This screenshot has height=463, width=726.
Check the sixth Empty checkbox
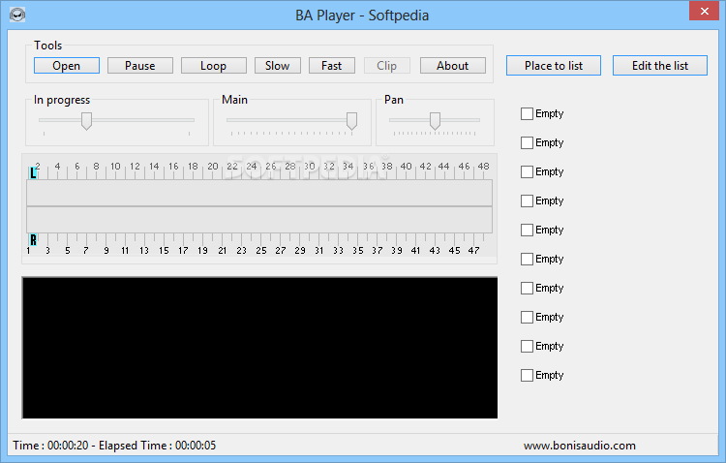pyautogui.click(x=527, y=259)
